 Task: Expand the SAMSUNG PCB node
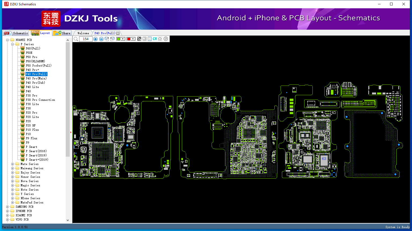click(x=8, y=207)
